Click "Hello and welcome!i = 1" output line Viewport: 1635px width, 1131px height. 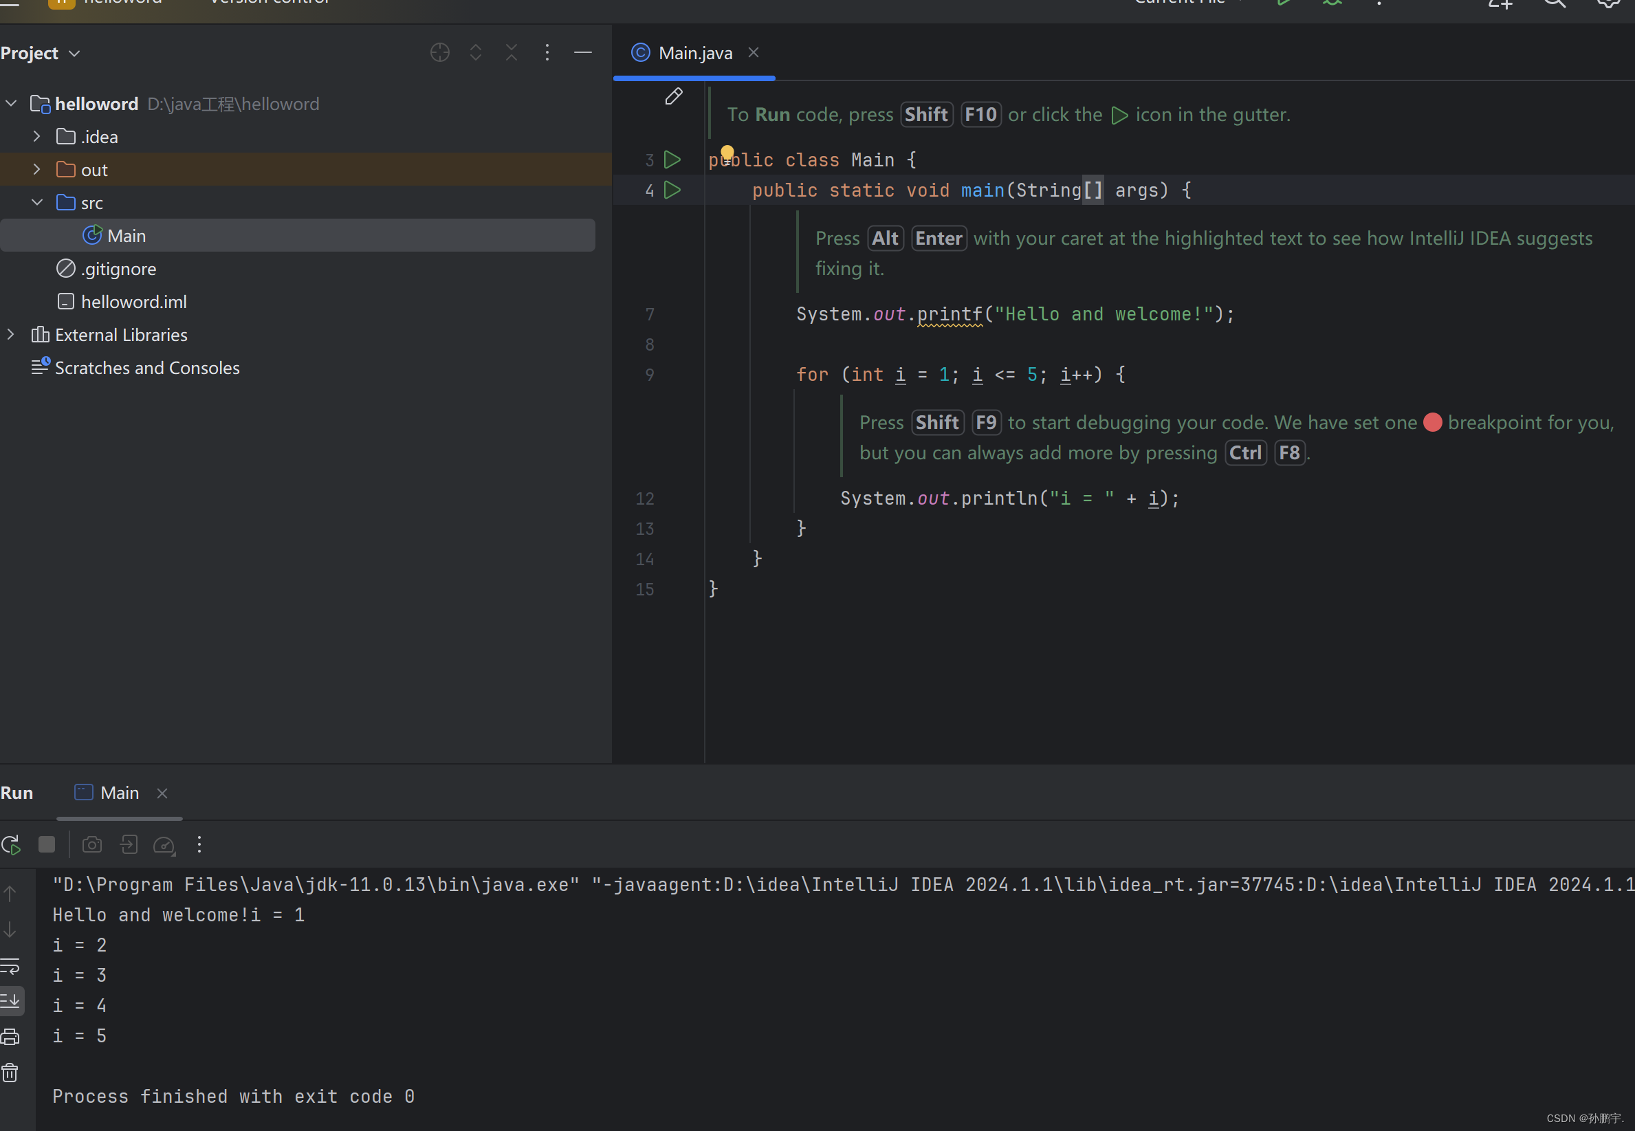179,915
